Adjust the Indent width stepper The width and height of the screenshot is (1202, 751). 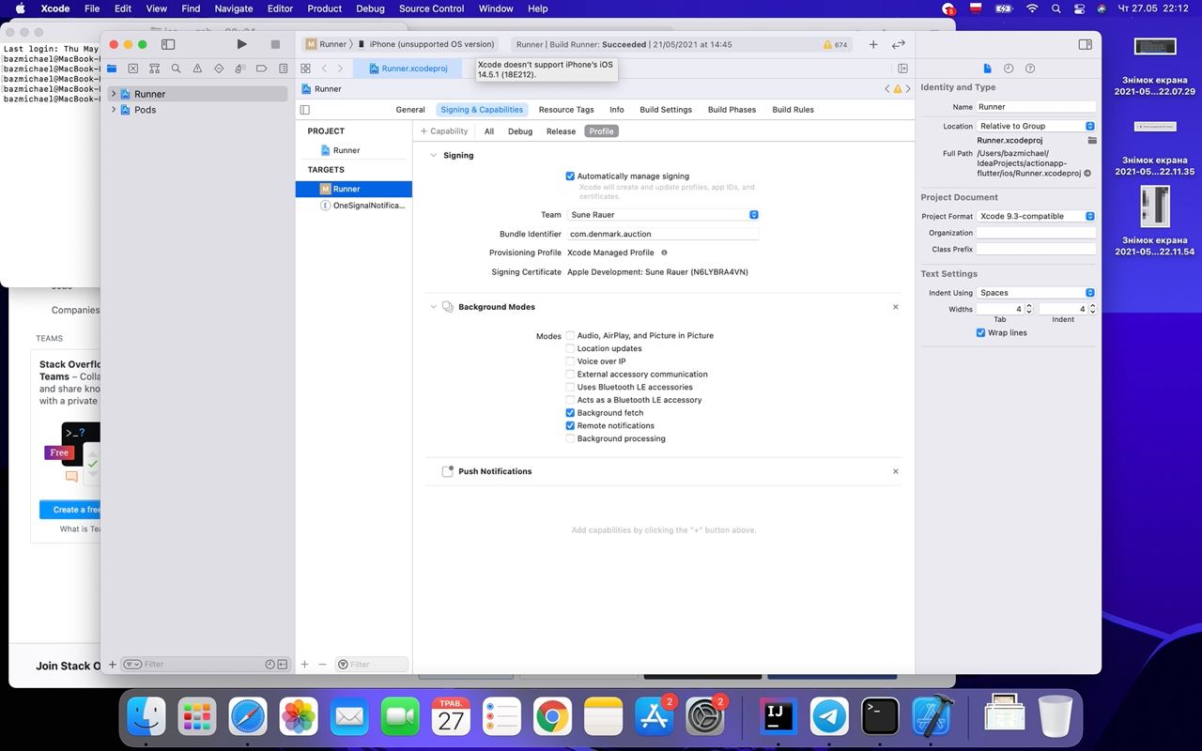coord(1092,309)
